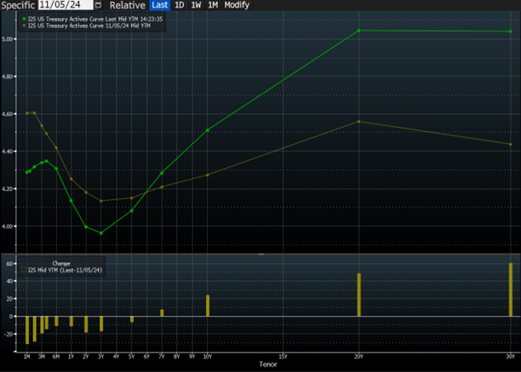Click the Specific label
Image resolution: width=521 pixels, height=372 pixels.
point(18,5)
